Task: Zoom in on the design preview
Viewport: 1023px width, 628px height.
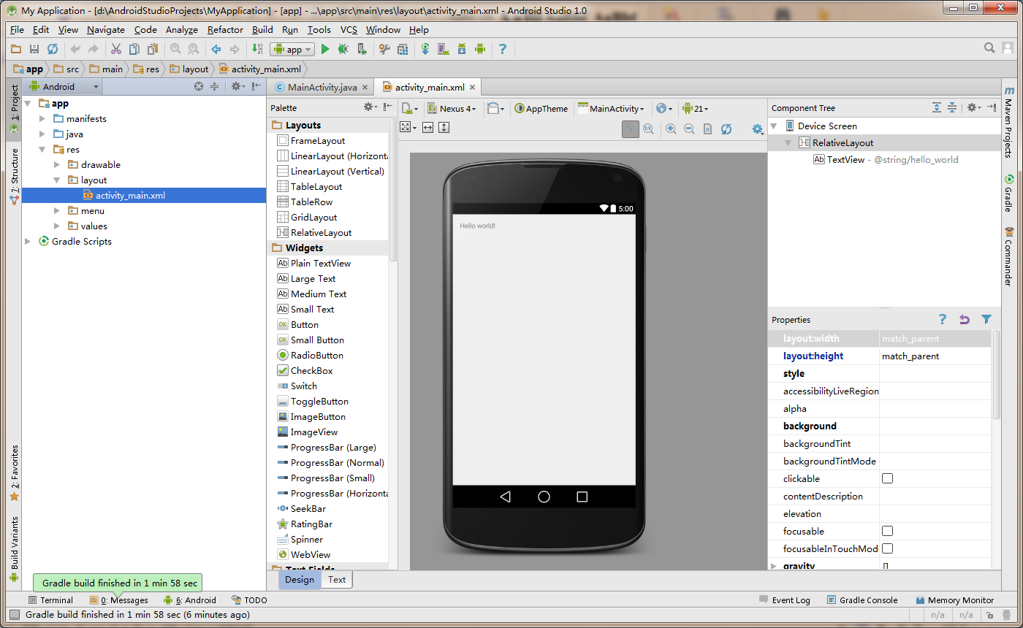Action: pos(671,129)
